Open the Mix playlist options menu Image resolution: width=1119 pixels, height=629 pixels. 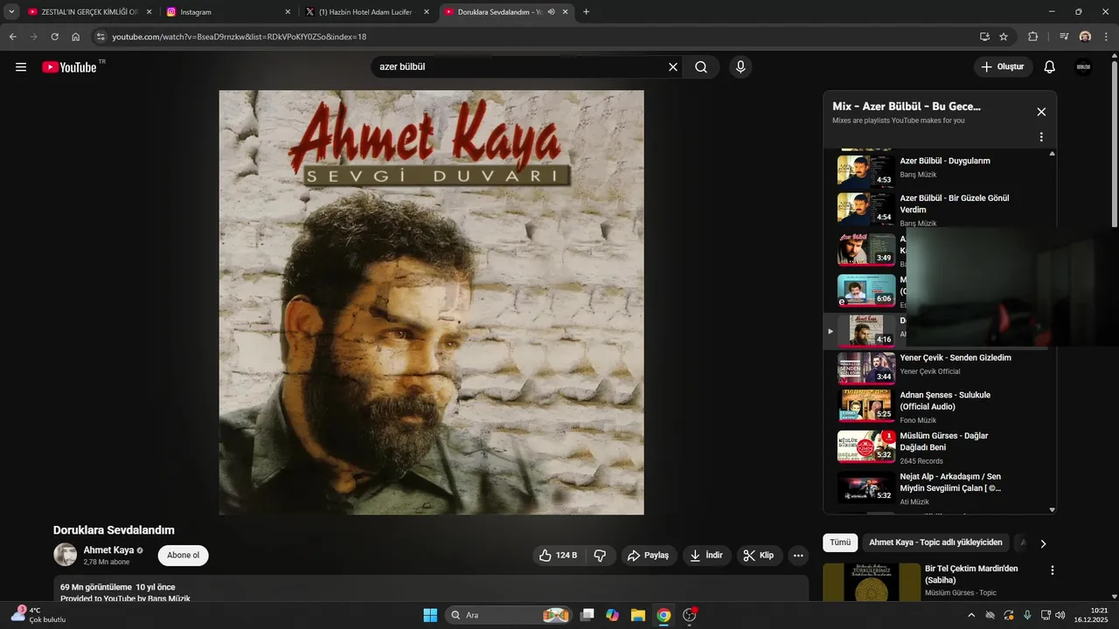1041,137
